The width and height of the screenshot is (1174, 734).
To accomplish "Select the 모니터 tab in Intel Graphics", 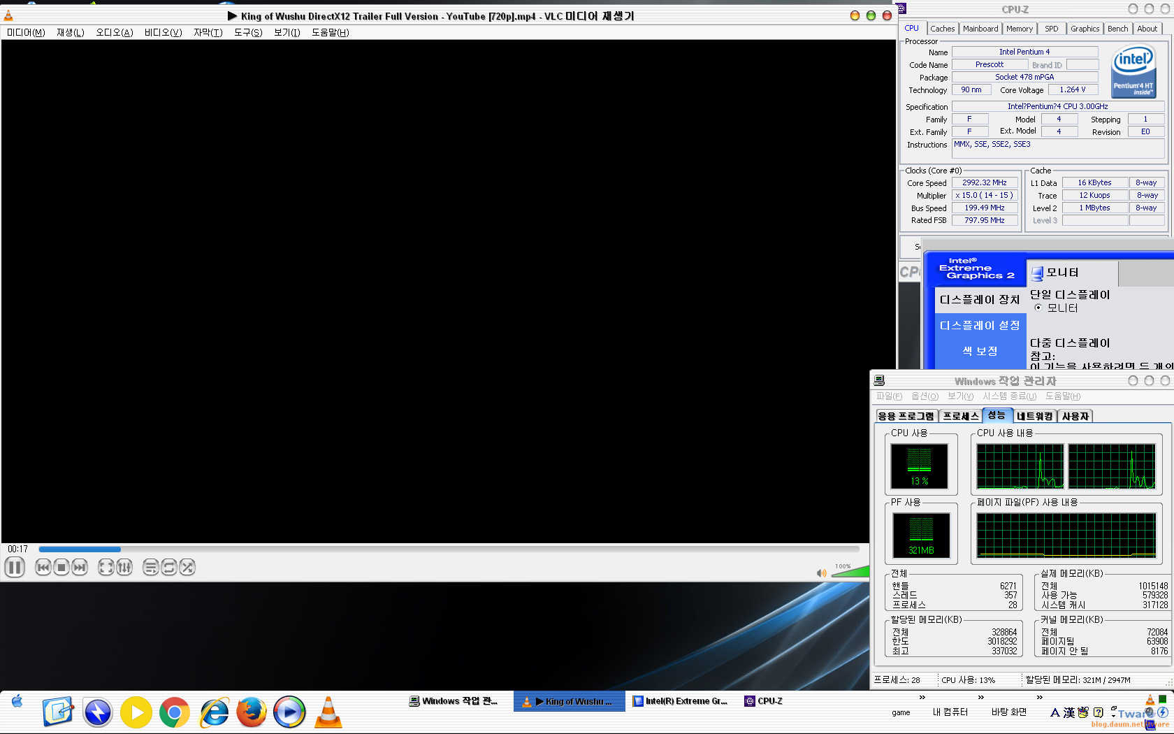I will click(1072, 273).
